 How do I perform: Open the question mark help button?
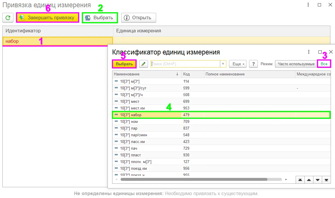[253, 64]
